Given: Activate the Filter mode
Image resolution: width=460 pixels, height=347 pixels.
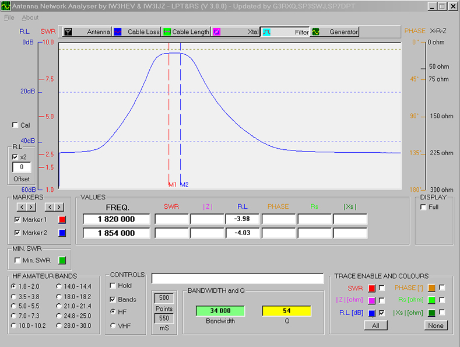Looking at the screenshot, I should click(x=285, y=32).
